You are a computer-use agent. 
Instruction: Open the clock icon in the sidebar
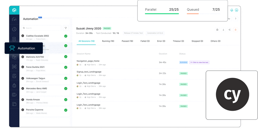pos(14,29)
